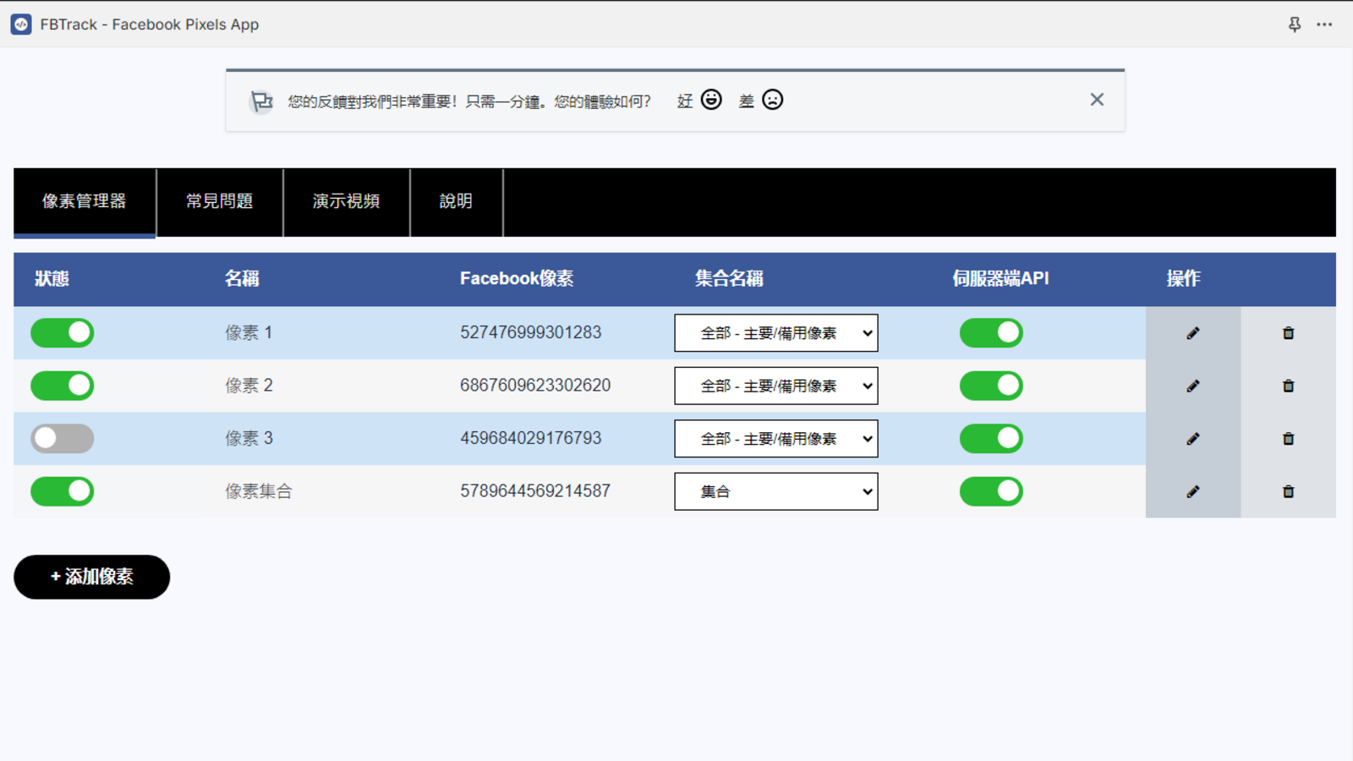
Task: Edit 像素集合 with the pencil icon
Action: click(x=1192, y=491)
